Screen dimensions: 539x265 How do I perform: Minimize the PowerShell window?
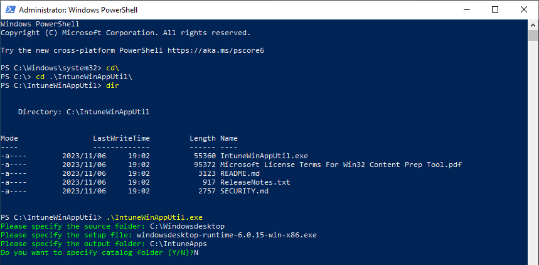pos(466,9)
